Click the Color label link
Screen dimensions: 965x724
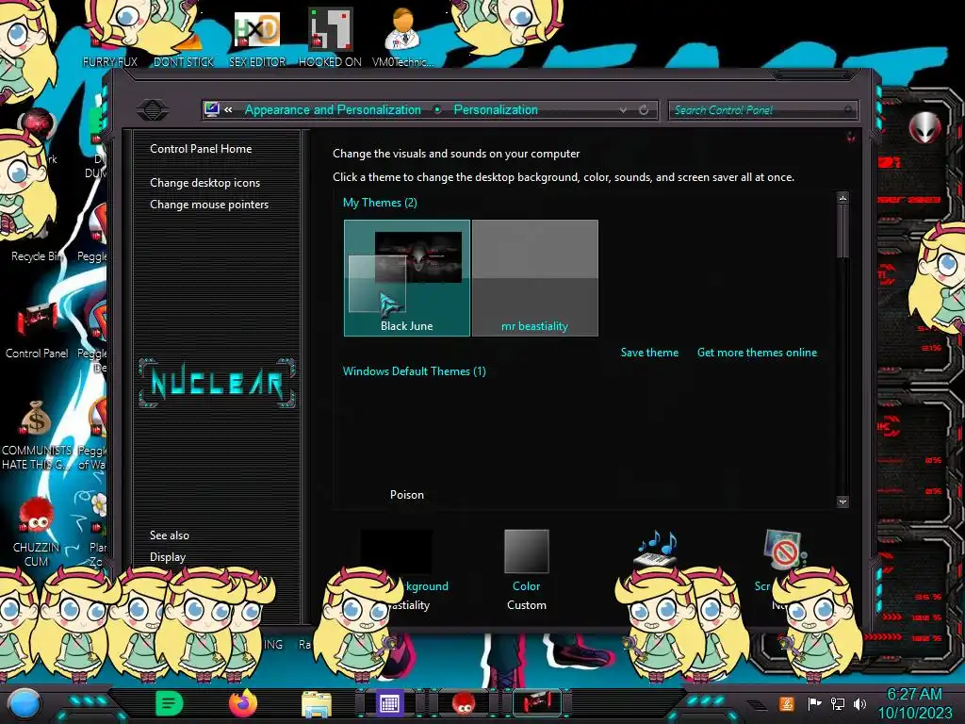pos(526,586)
